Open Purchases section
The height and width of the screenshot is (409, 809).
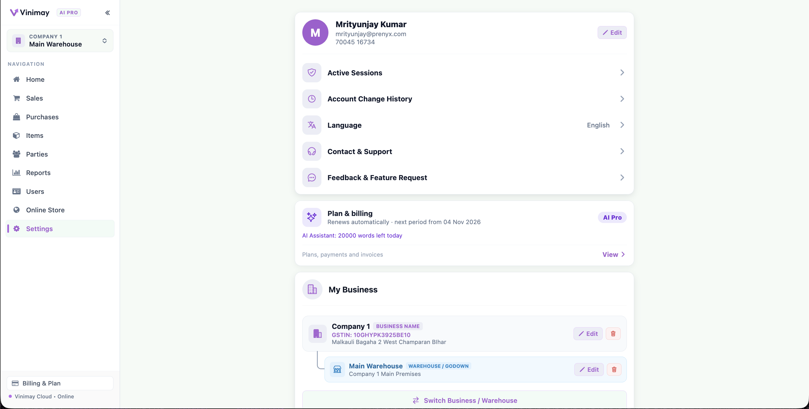[x=60, y=117]
